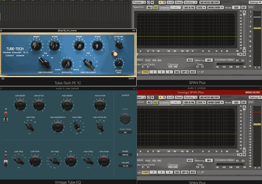This screenshot has height=184, width=262.
Task: Click SETUP button on Tube-Tech PE 1C
Action: (x=131, y=79)
